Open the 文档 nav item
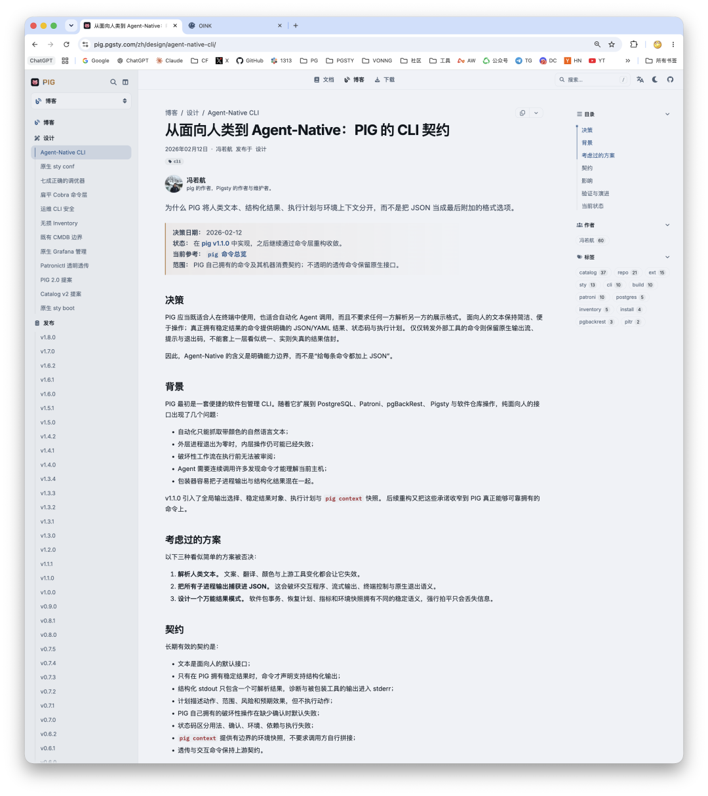708x796 pixels. click(x=324, y=79)
